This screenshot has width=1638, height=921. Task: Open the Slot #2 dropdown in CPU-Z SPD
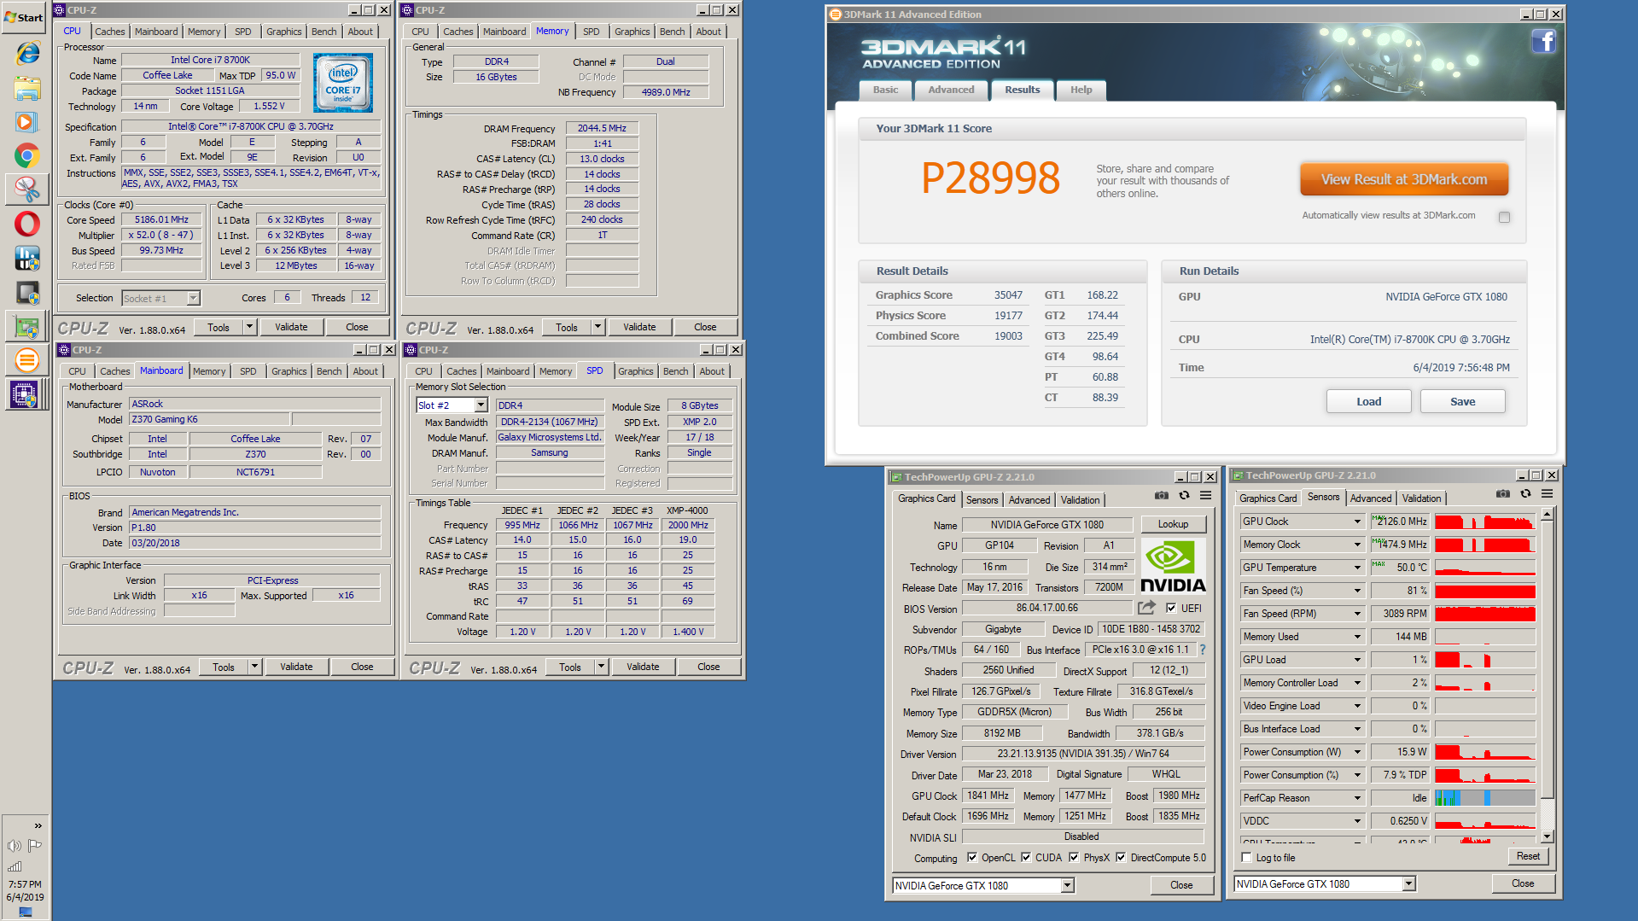[x=481, y=405]
